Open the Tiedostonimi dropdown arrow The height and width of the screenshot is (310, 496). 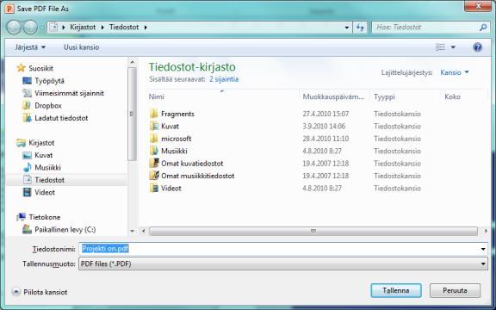pos(483,249)
